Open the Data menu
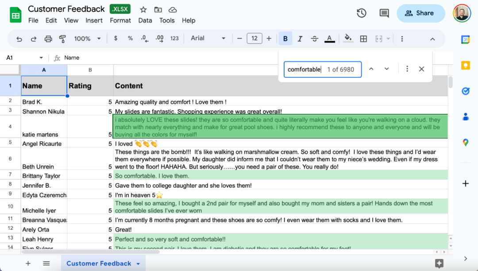Image resolution: width=478 pixels, height=271 pixels. tap(145, 20)
